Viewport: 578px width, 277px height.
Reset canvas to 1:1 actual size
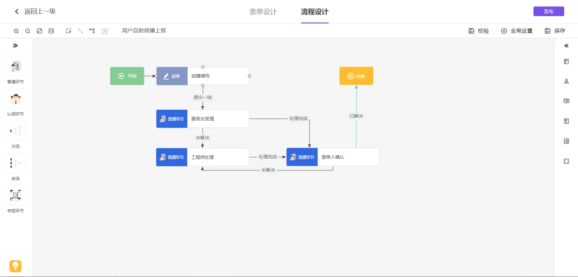[51, 31]
